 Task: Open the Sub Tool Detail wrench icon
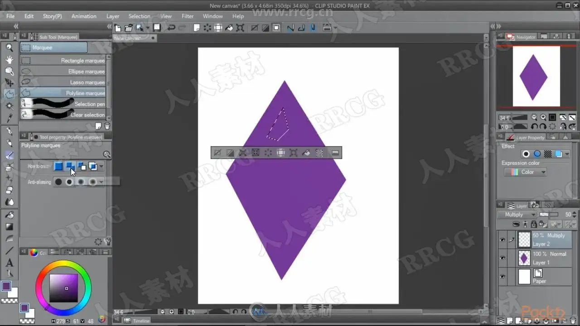107,242
